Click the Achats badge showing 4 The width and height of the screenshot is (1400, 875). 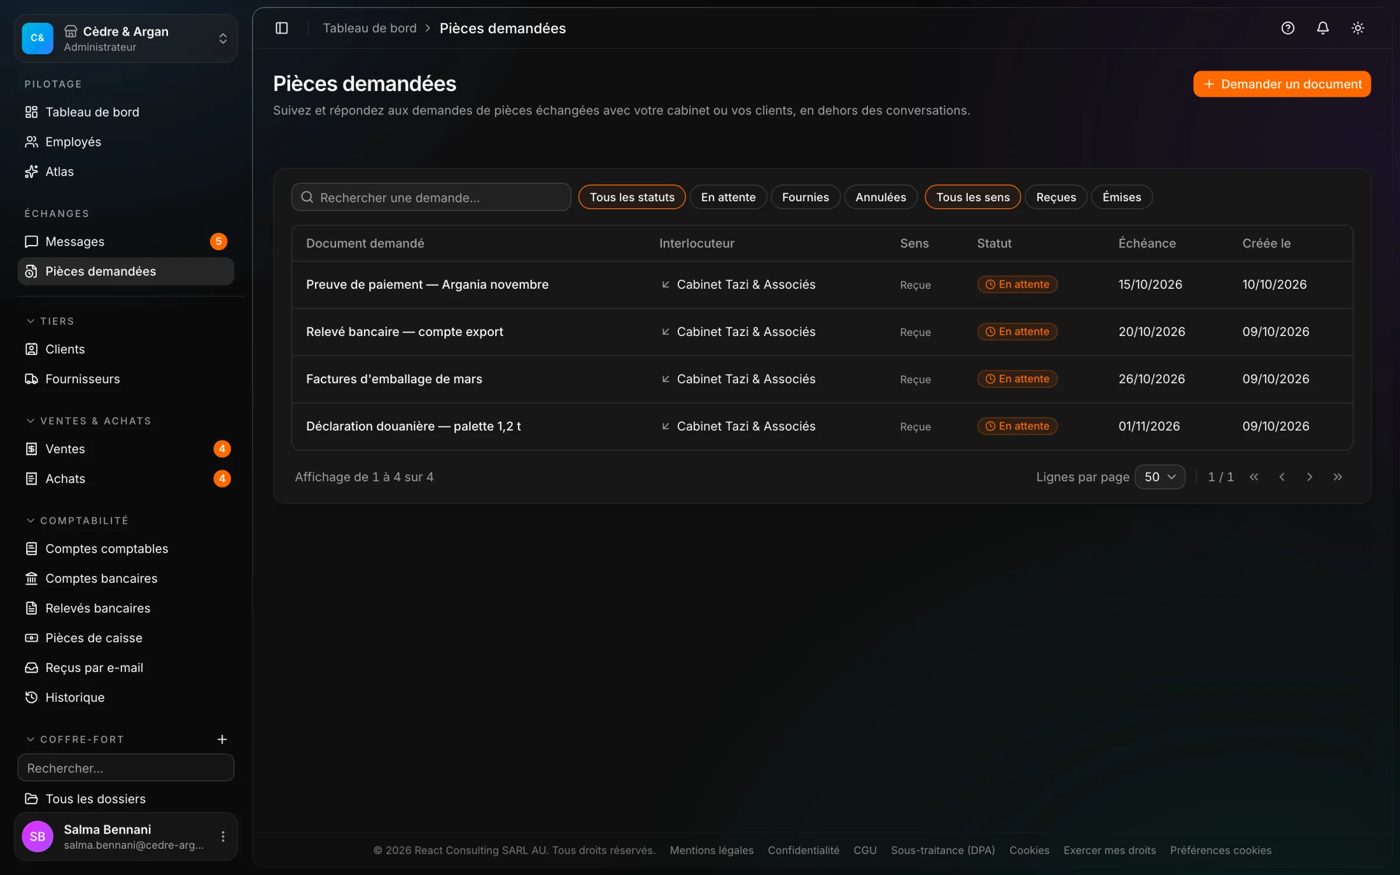coord(222,478)
